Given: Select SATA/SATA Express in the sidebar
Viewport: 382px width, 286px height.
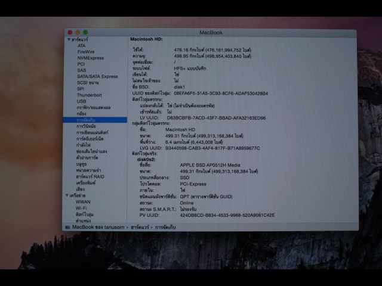Looking at the screenshot, I should tap(97, 77).
